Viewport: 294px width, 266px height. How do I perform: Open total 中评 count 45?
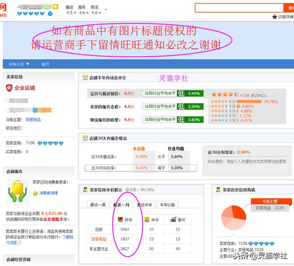(151, 229)
